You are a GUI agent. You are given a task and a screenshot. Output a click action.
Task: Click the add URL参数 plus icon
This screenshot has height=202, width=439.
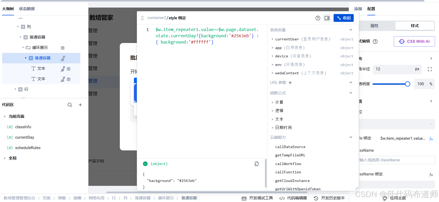[x=290, y=83]
